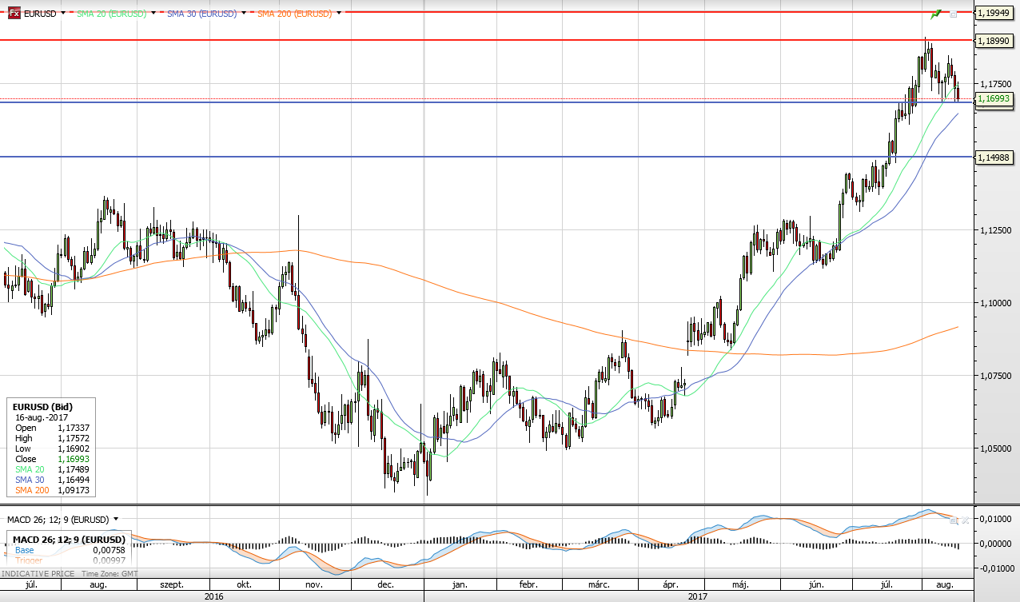1020x602 pixels.
Task: Click the 0,00000 MACD axis label
Action: [995, 544]
